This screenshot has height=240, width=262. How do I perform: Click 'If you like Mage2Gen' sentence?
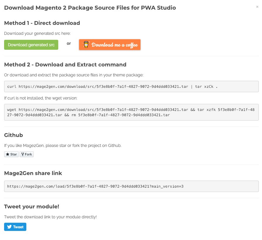(x=63, y=145)
